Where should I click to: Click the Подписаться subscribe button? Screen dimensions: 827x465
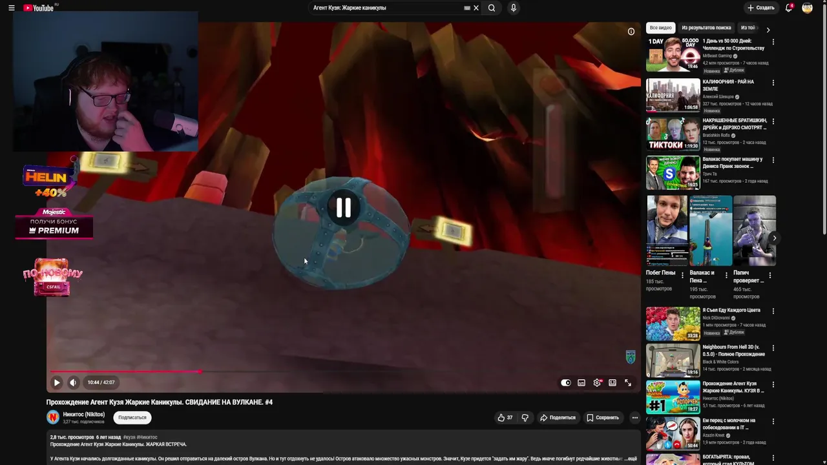click(x=132, y=417)
